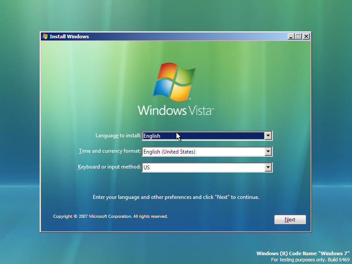
Task: Click the "Install Windows" title text
Action: coord(69,37)
